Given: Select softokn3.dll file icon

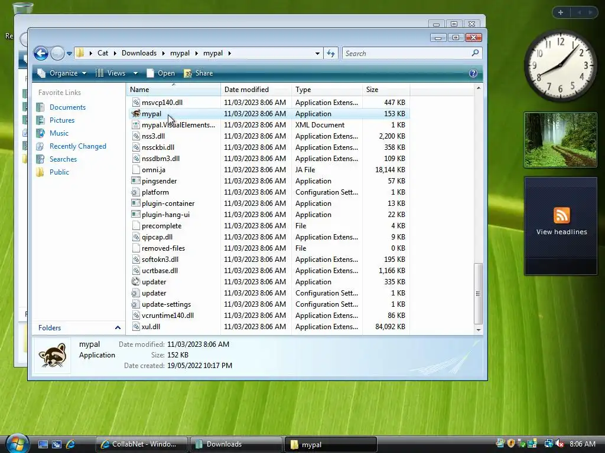Looking at the screenshot, I should pos(136,260).
